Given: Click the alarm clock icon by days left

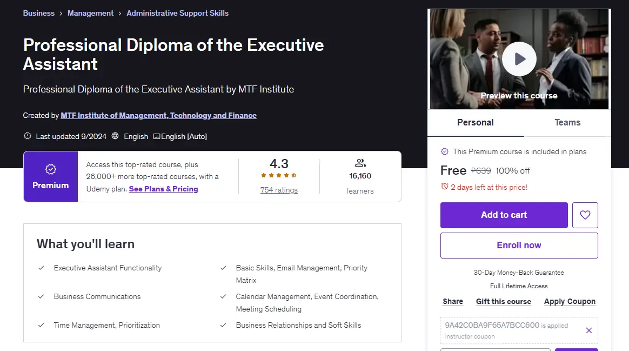Looking at the screenshot, I should (445, 187).
